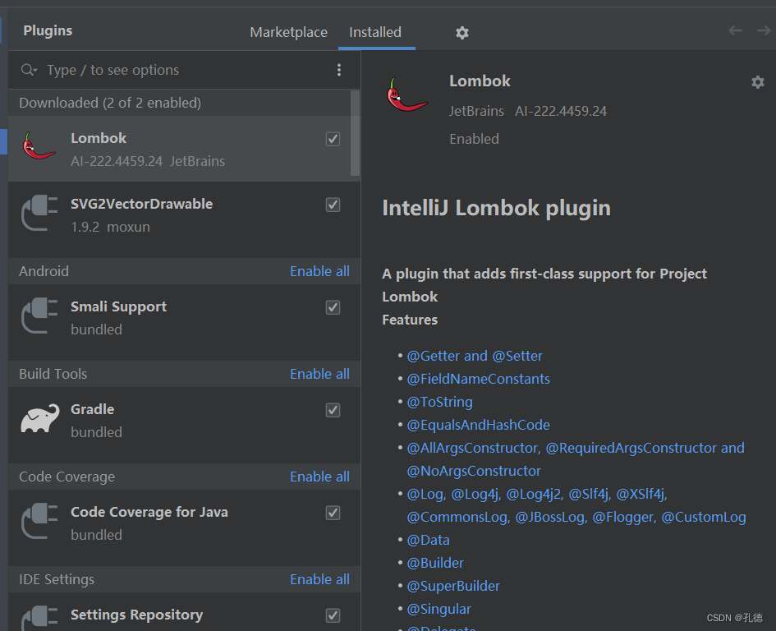Click Enable all for Code Coverage
The width and height of the screenshot is (776, 631).
click(319, 477)
